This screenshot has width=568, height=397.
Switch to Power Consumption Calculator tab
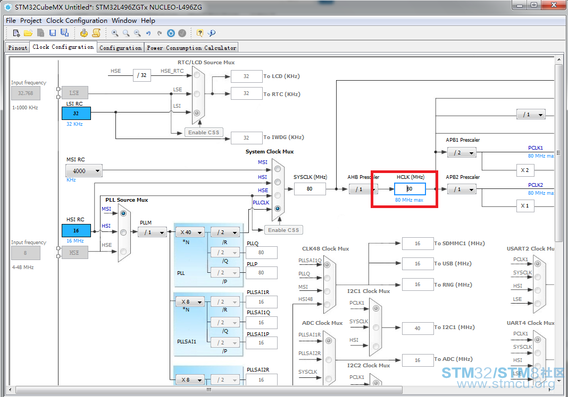191,48
